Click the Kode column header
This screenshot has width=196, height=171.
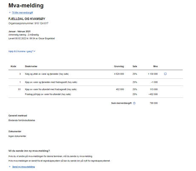13,66
